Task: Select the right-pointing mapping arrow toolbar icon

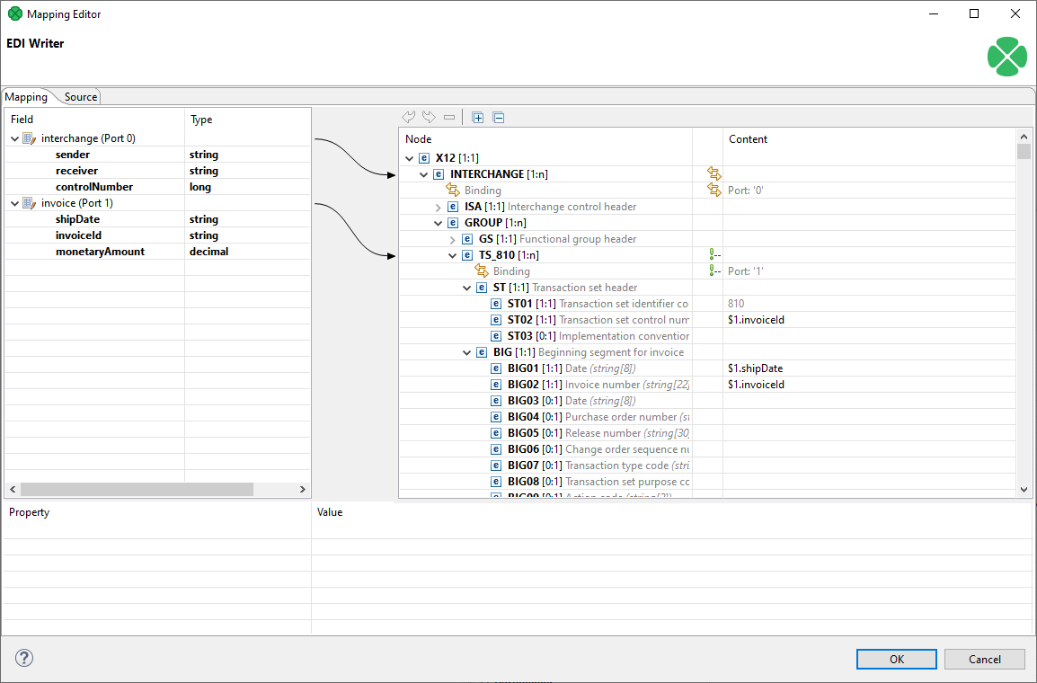Action: coord(429,117)
